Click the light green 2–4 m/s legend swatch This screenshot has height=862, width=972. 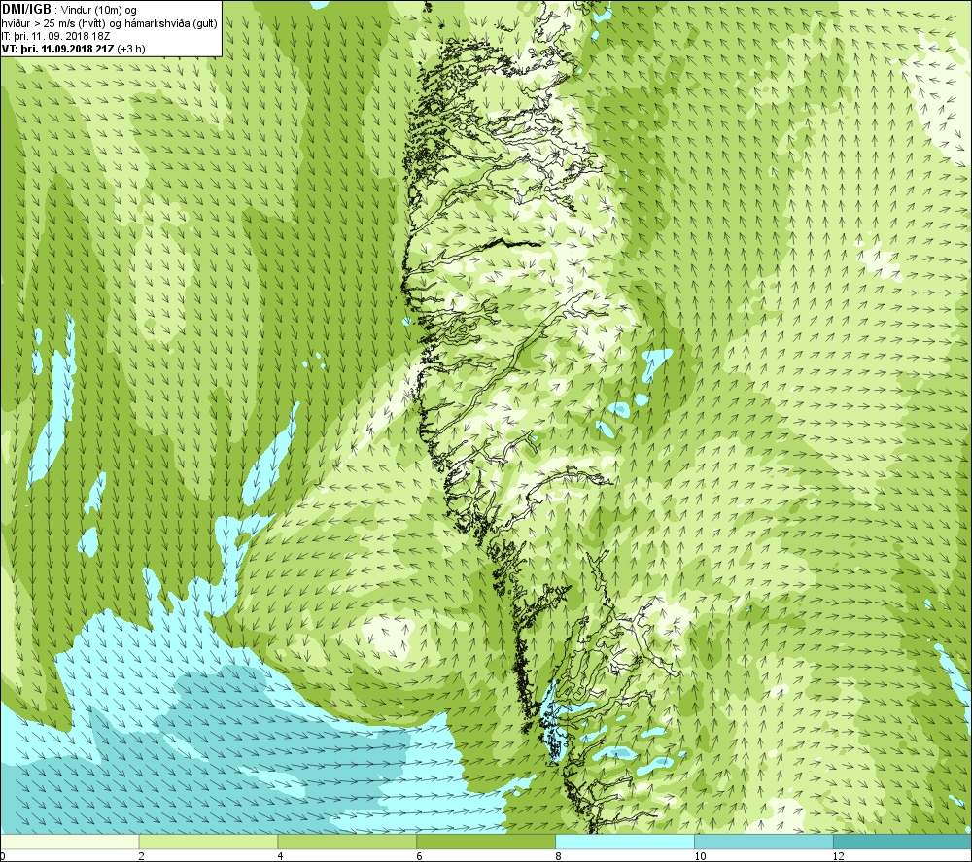208,842
